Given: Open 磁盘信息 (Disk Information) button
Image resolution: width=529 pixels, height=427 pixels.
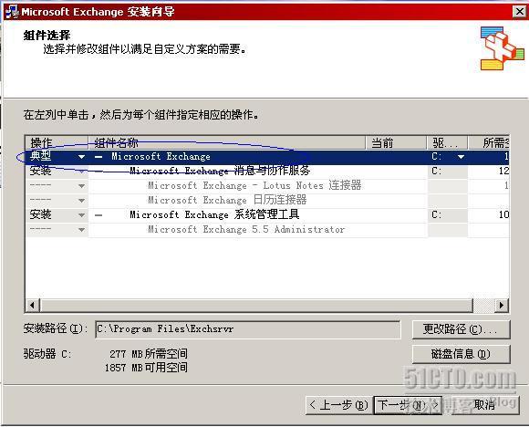Looking at the screenshot, I should [461, 354].
